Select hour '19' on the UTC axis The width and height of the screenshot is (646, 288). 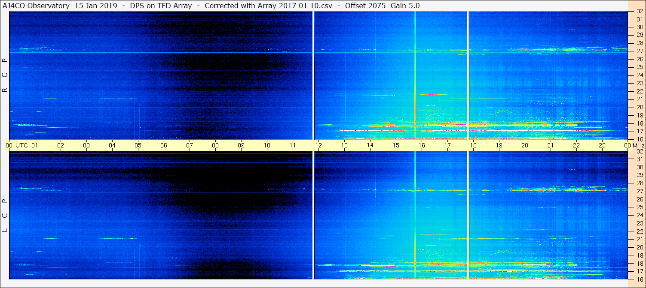[499, 145]
